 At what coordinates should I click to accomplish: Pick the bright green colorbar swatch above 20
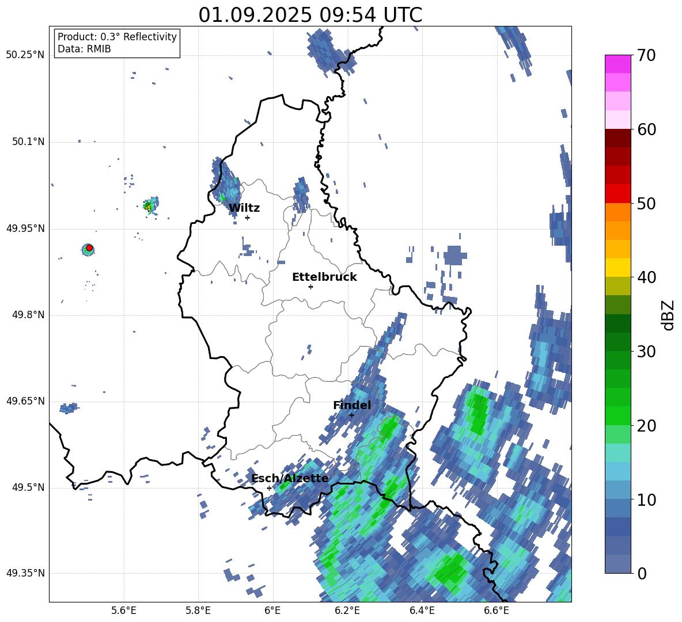click(x=618, y=415)
